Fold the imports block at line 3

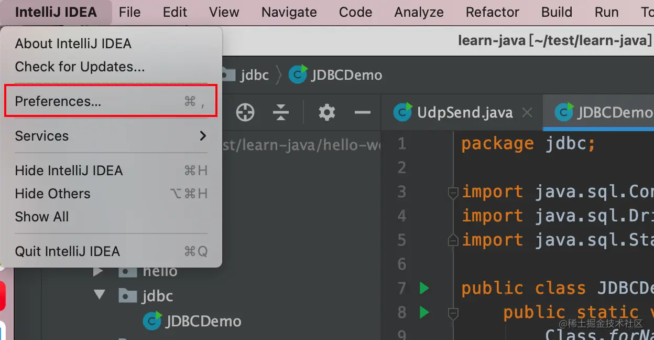[x=453, y=193]
